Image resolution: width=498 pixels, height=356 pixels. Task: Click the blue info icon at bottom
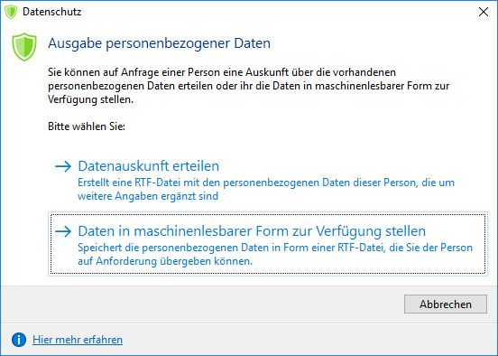19,340
